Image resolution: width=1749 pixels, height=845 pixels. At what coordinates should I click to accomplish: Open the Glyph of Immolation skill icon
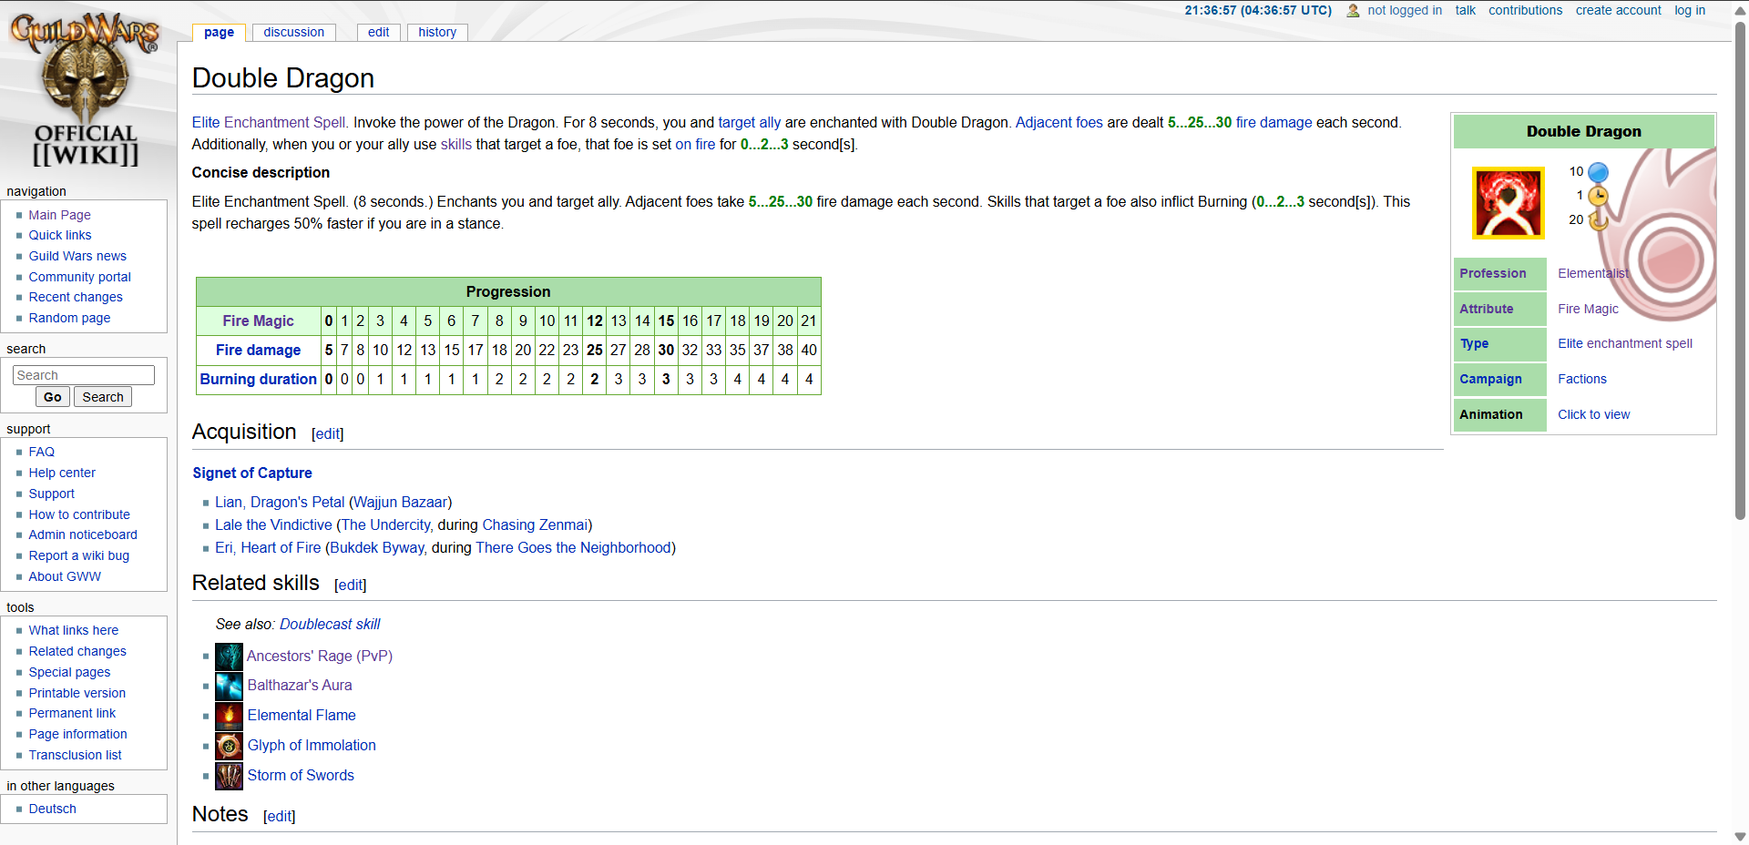point(229,746)
